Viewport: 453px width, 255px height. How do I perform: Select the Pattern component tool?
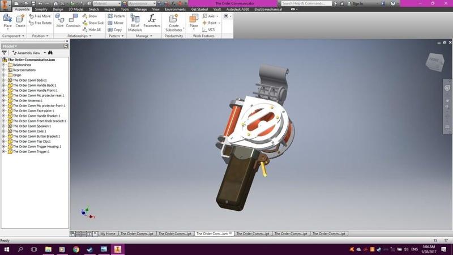pyautogui.click(x=116, y=16)
